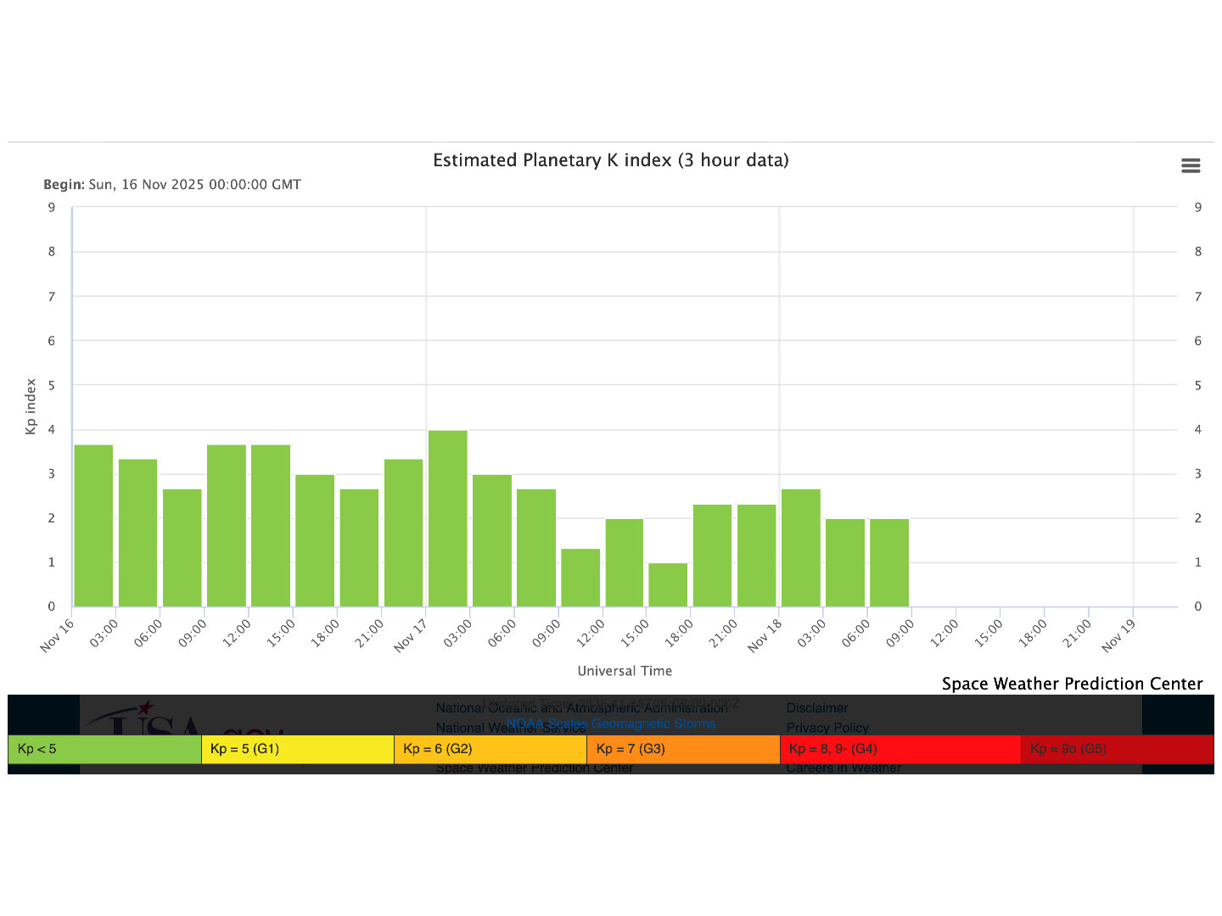Open the Disclaimer footer link
The width and height of the screenshot is (1222, 916).
pos(817,708)
